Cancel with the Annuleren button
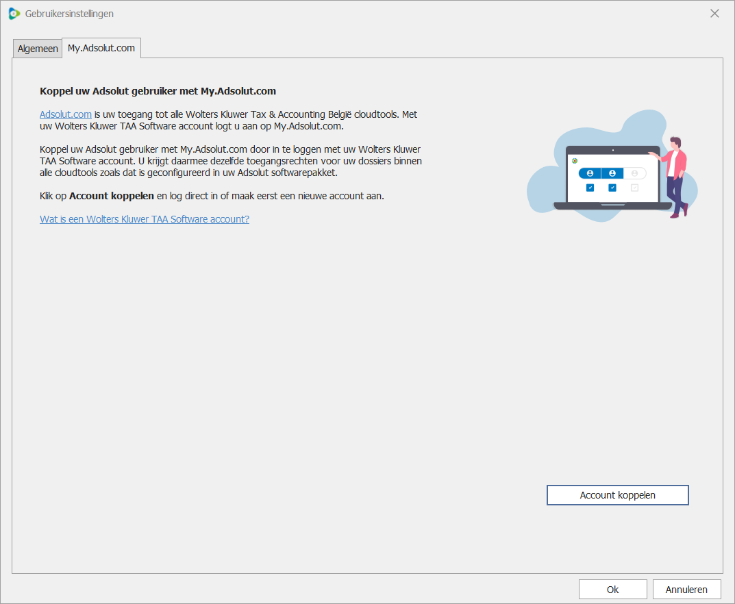735x604 pixels. tap(686, 590)
